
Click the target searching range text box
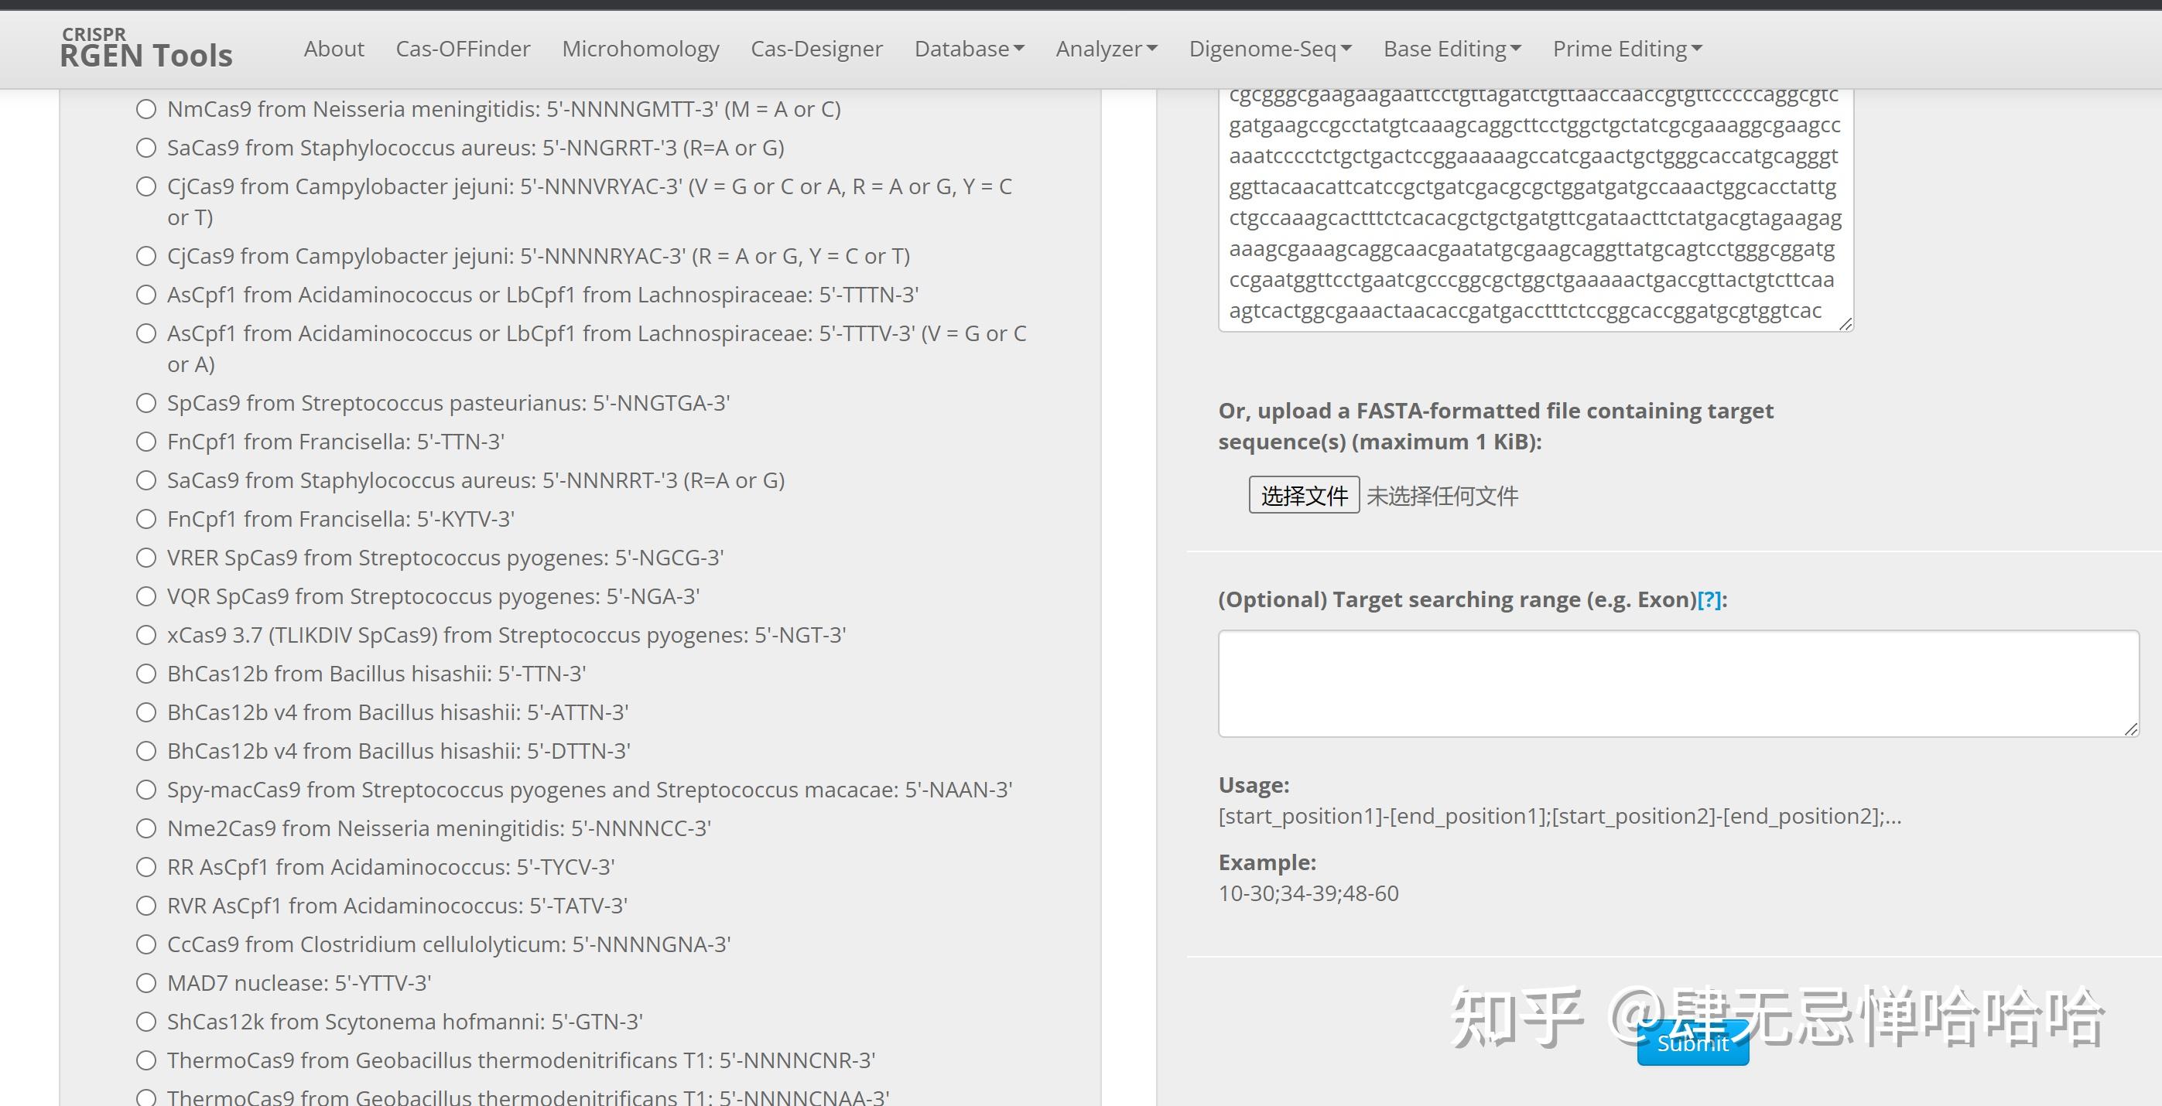coord(1678,683)
